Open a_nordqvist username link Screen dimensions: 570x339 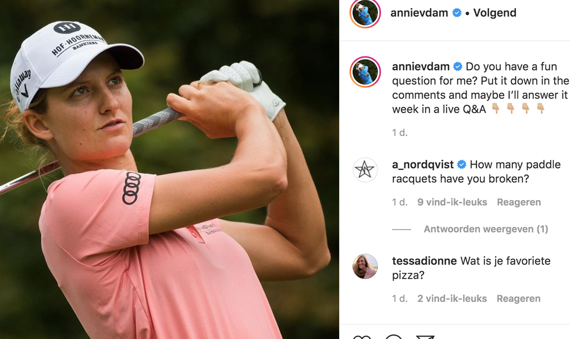[x=423, y=165]
